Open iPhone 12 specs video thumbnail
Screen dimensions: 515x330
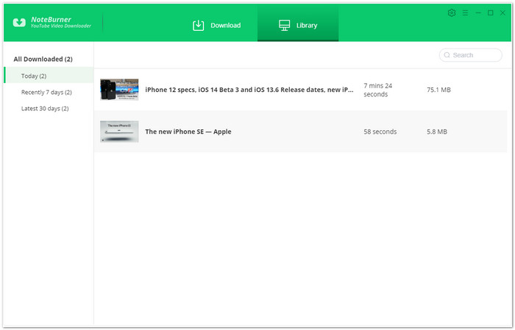tap(119, 90)
